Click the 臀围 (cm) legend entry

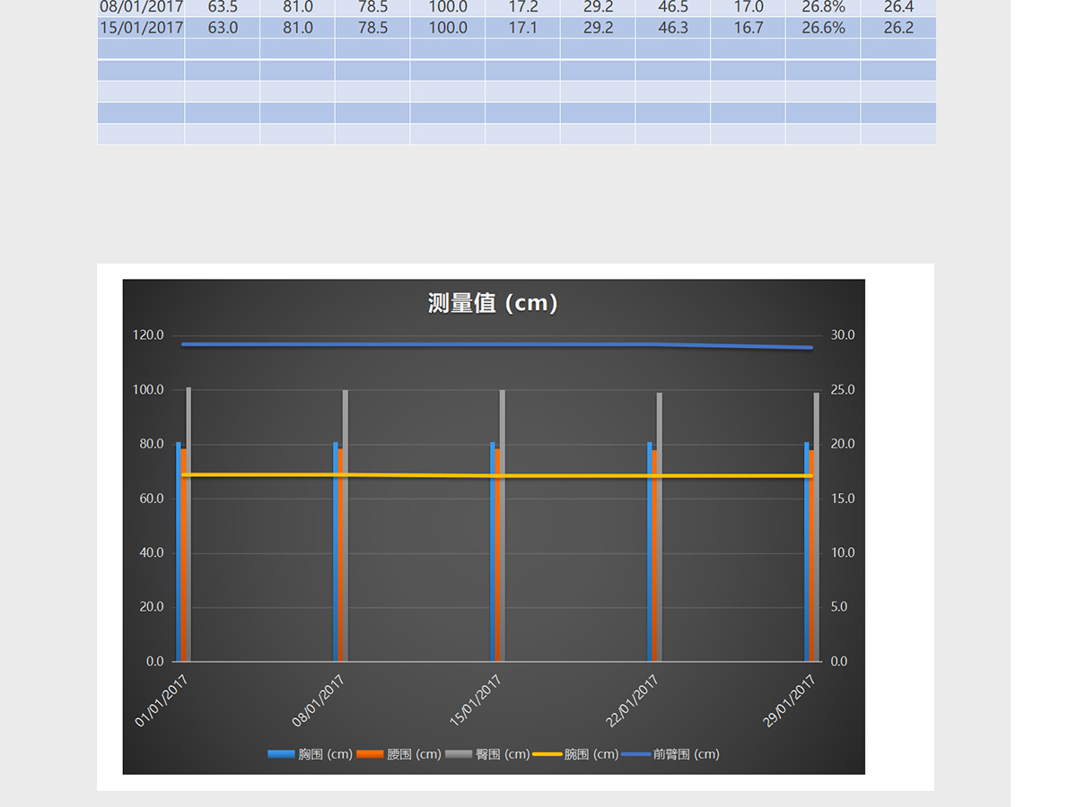(487, 754)
